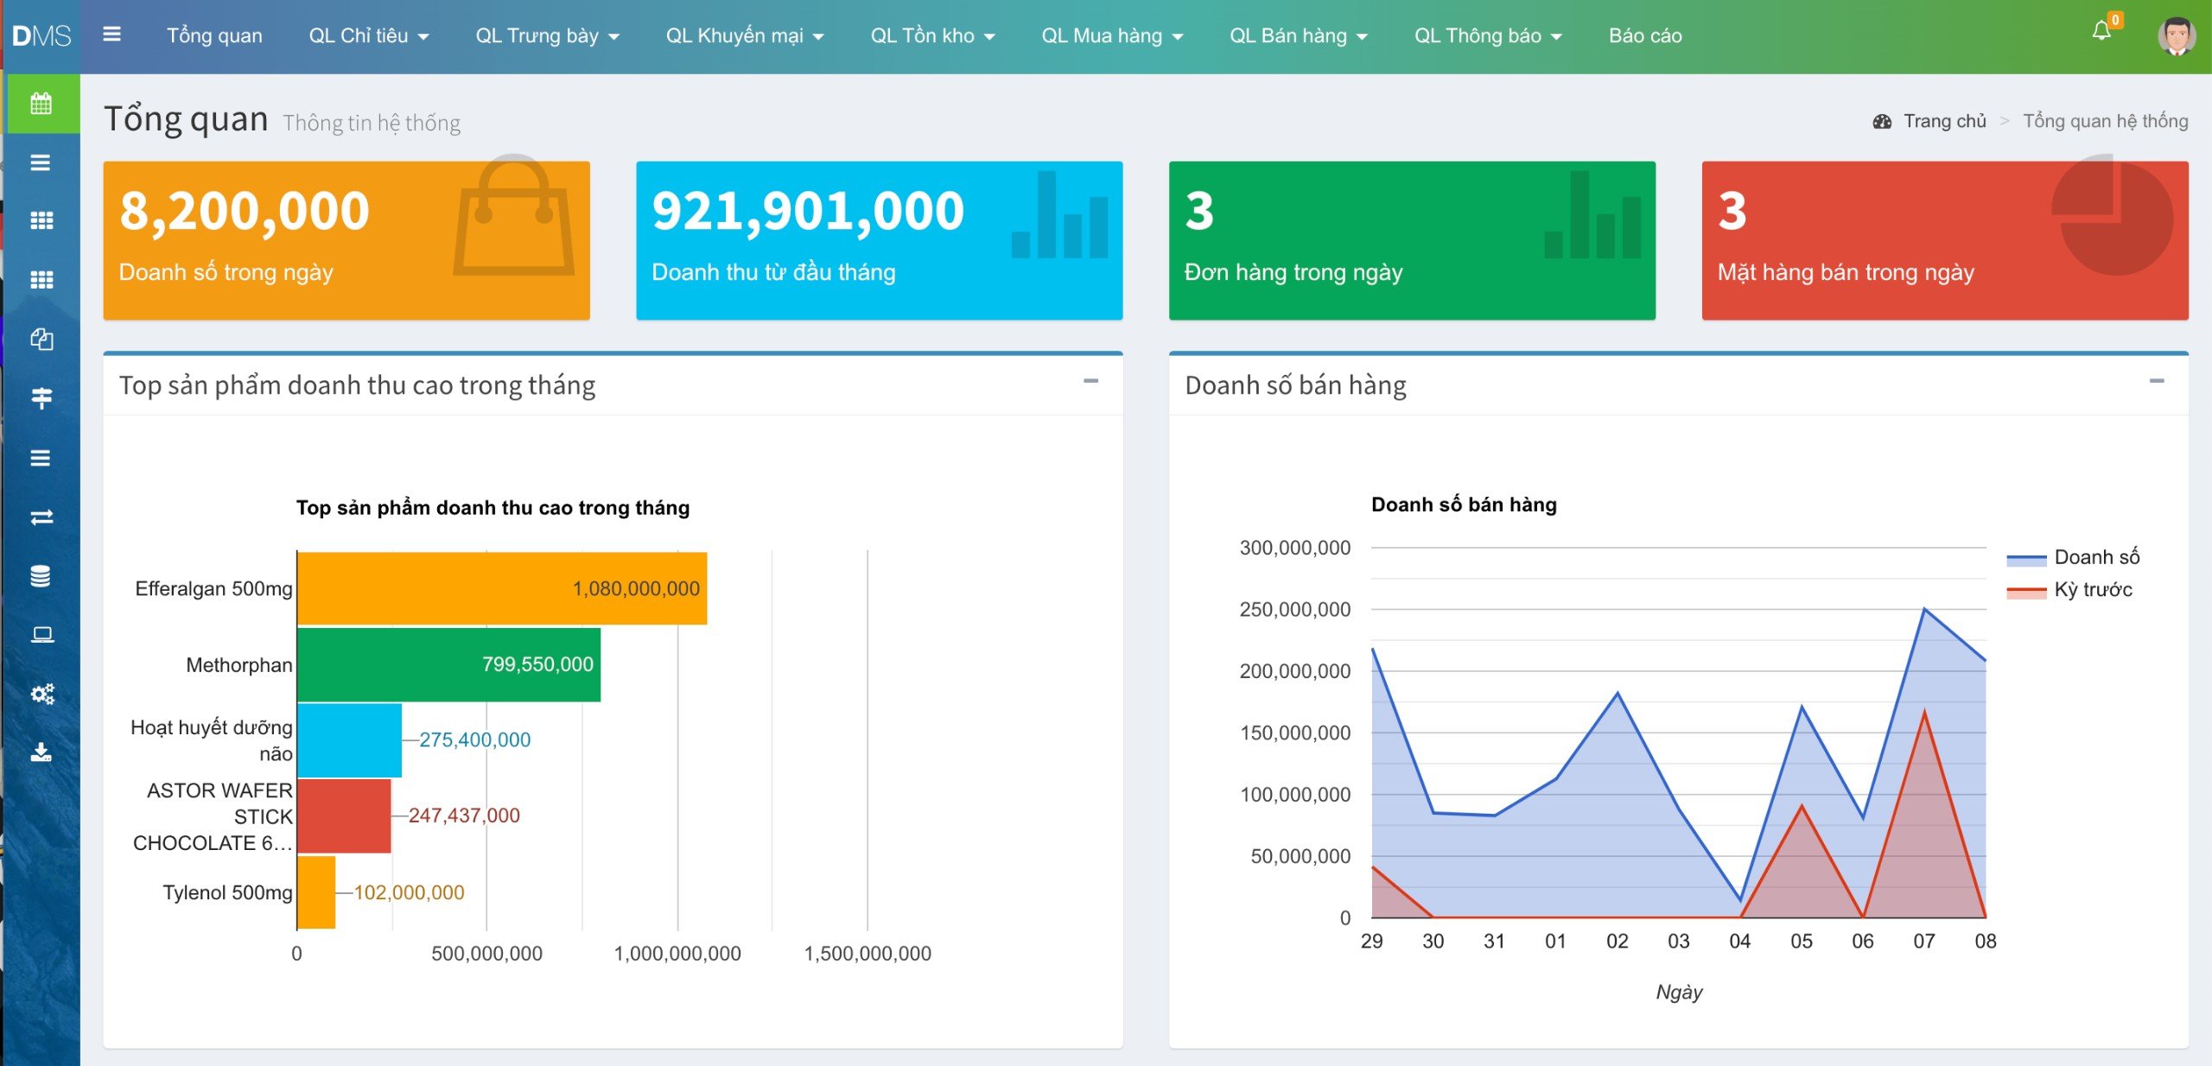
Task: Open the Tổng quan menu item
Action: pos(214,35)
